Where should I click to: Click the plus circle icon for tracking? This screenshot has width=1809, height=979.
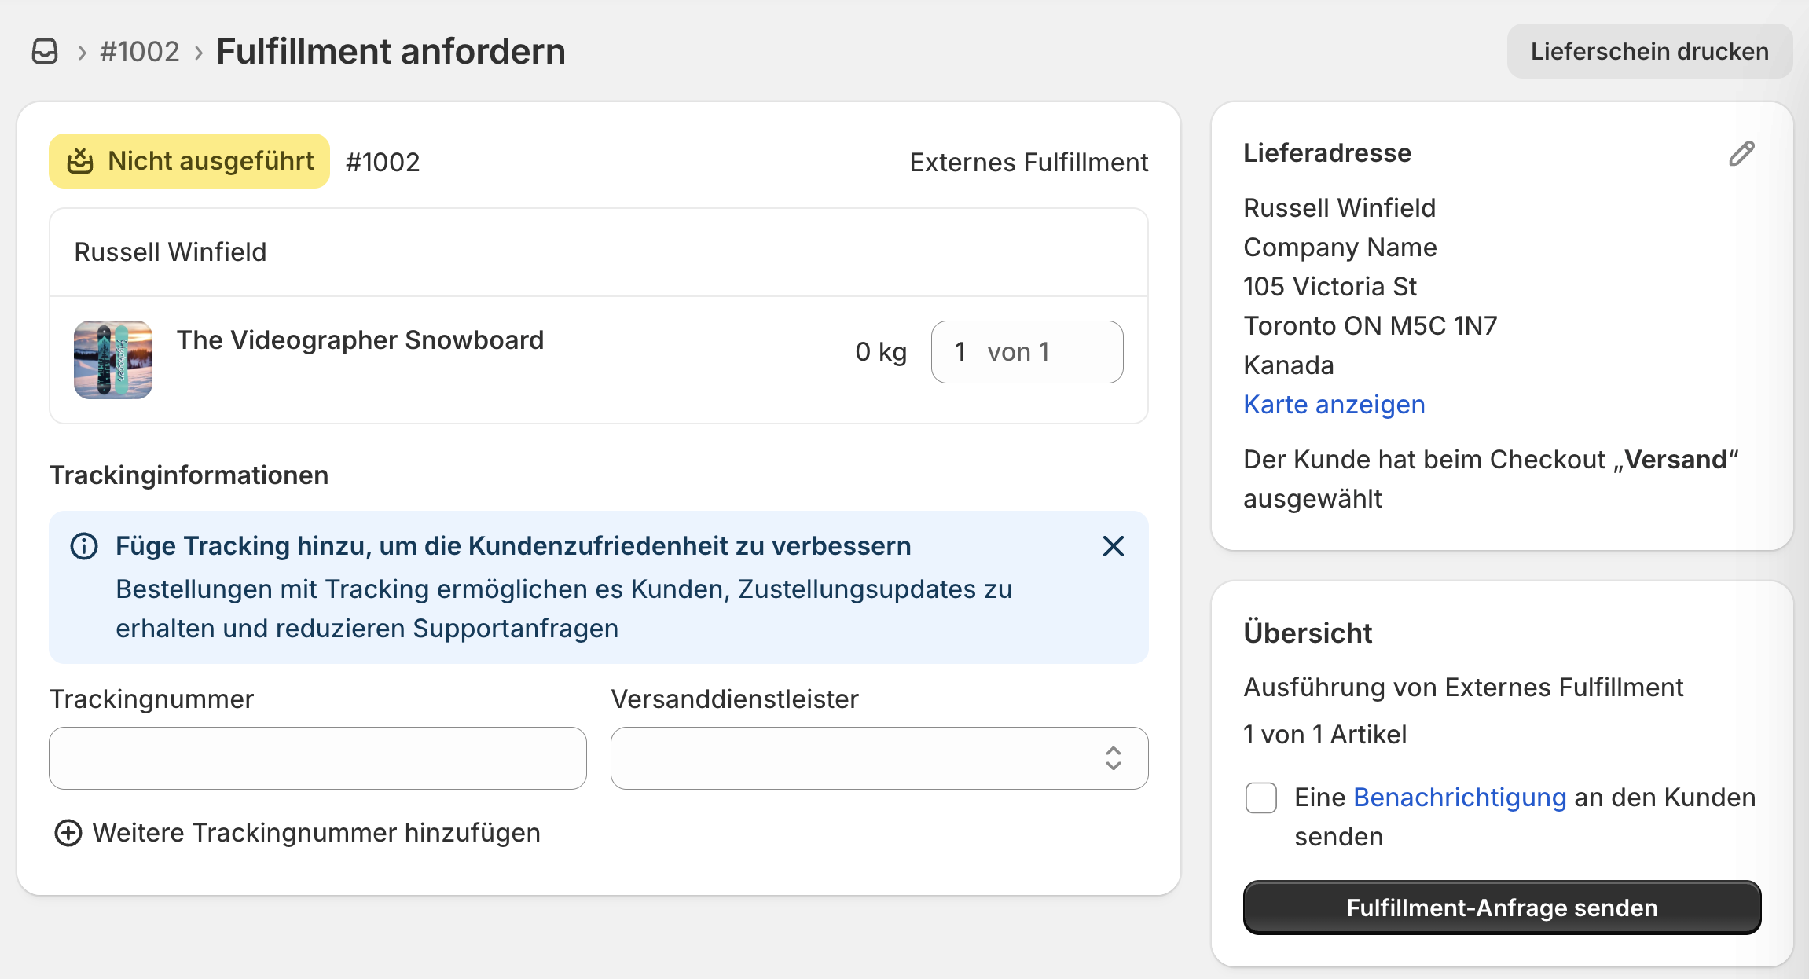(68, 833)
